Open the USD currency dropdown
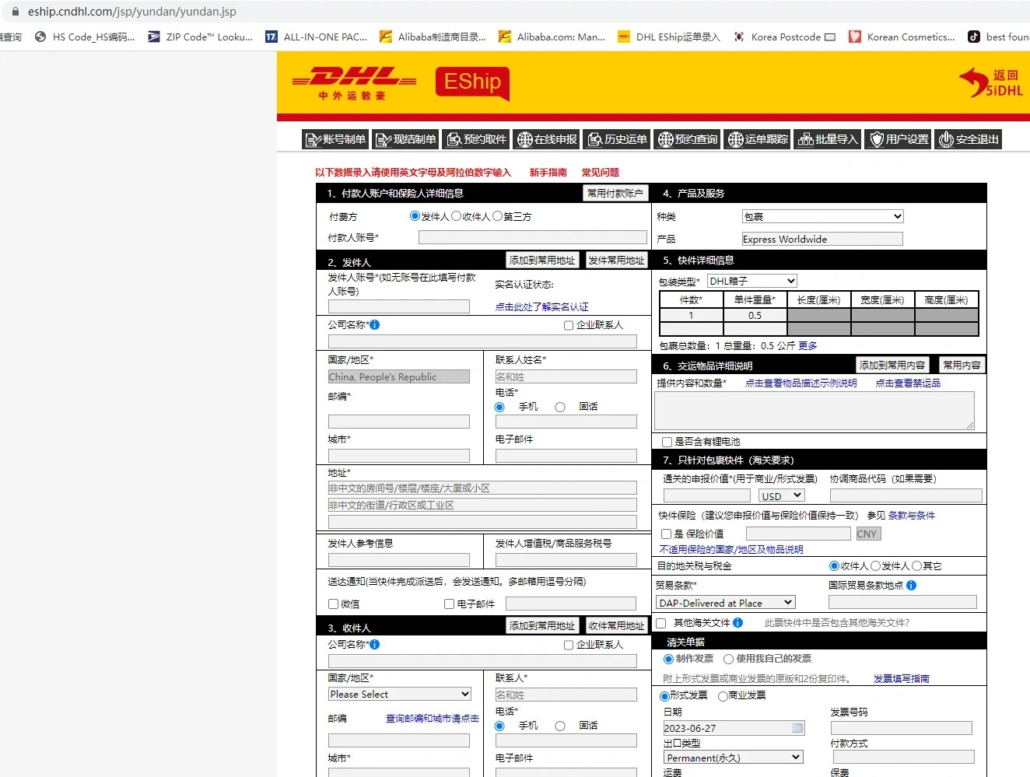The width and height of the screenshot is (1030, 777). pos(782,495)
